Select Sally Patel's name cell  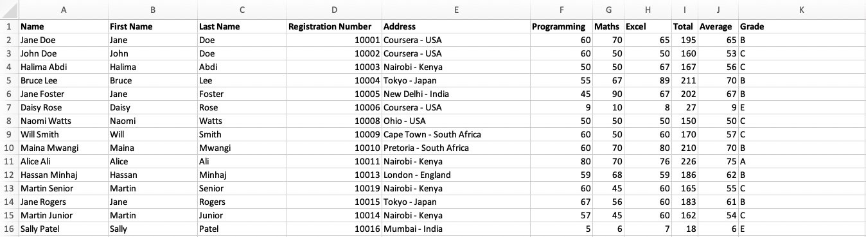[64, 229]
